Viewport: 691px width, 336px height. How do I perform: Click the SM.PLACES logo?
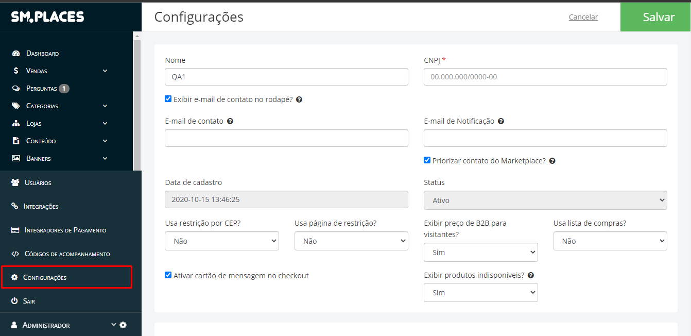[47, 16]
